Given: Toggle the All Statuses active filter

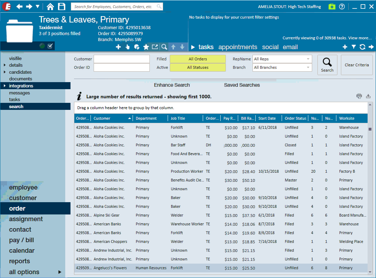Looking at the screenshot, I should pyautogui.click(x=197, y=67).
